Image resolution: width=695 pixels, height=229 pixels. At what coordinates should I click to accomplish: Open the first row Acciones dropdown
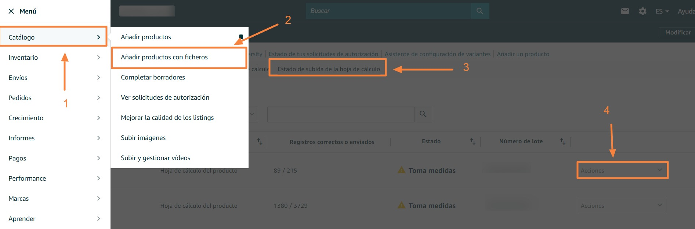point(622,170)
